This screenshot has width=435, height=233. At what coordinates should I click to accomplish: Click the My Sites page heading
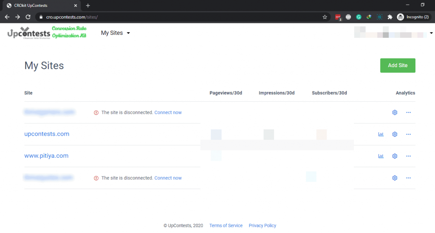pos(44,65)
